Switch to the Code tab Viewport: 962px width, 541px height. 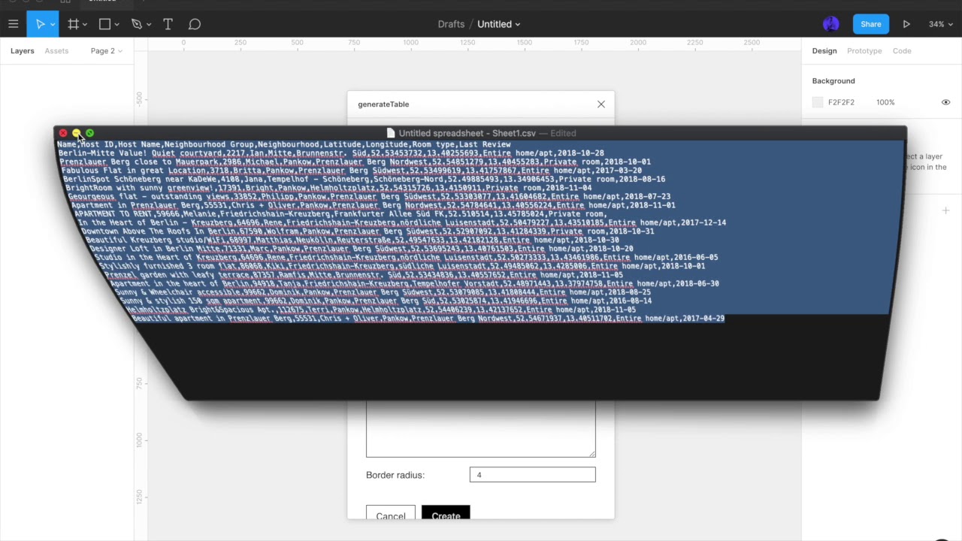point(902,51)
